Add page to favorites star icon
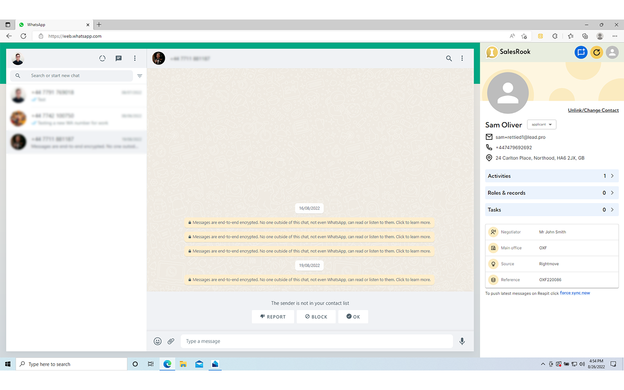This screenshot has height=390, width=624. coord(524,36)
